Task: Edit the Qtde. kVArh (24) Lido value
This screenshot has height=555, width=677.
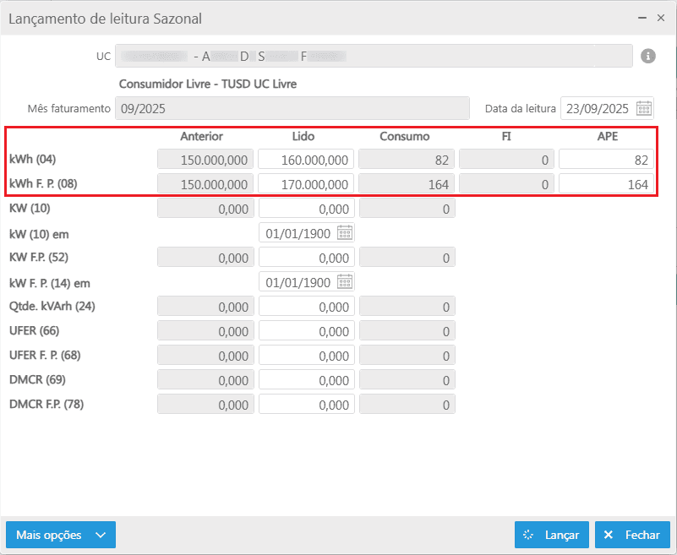Action: click(306, 307)
